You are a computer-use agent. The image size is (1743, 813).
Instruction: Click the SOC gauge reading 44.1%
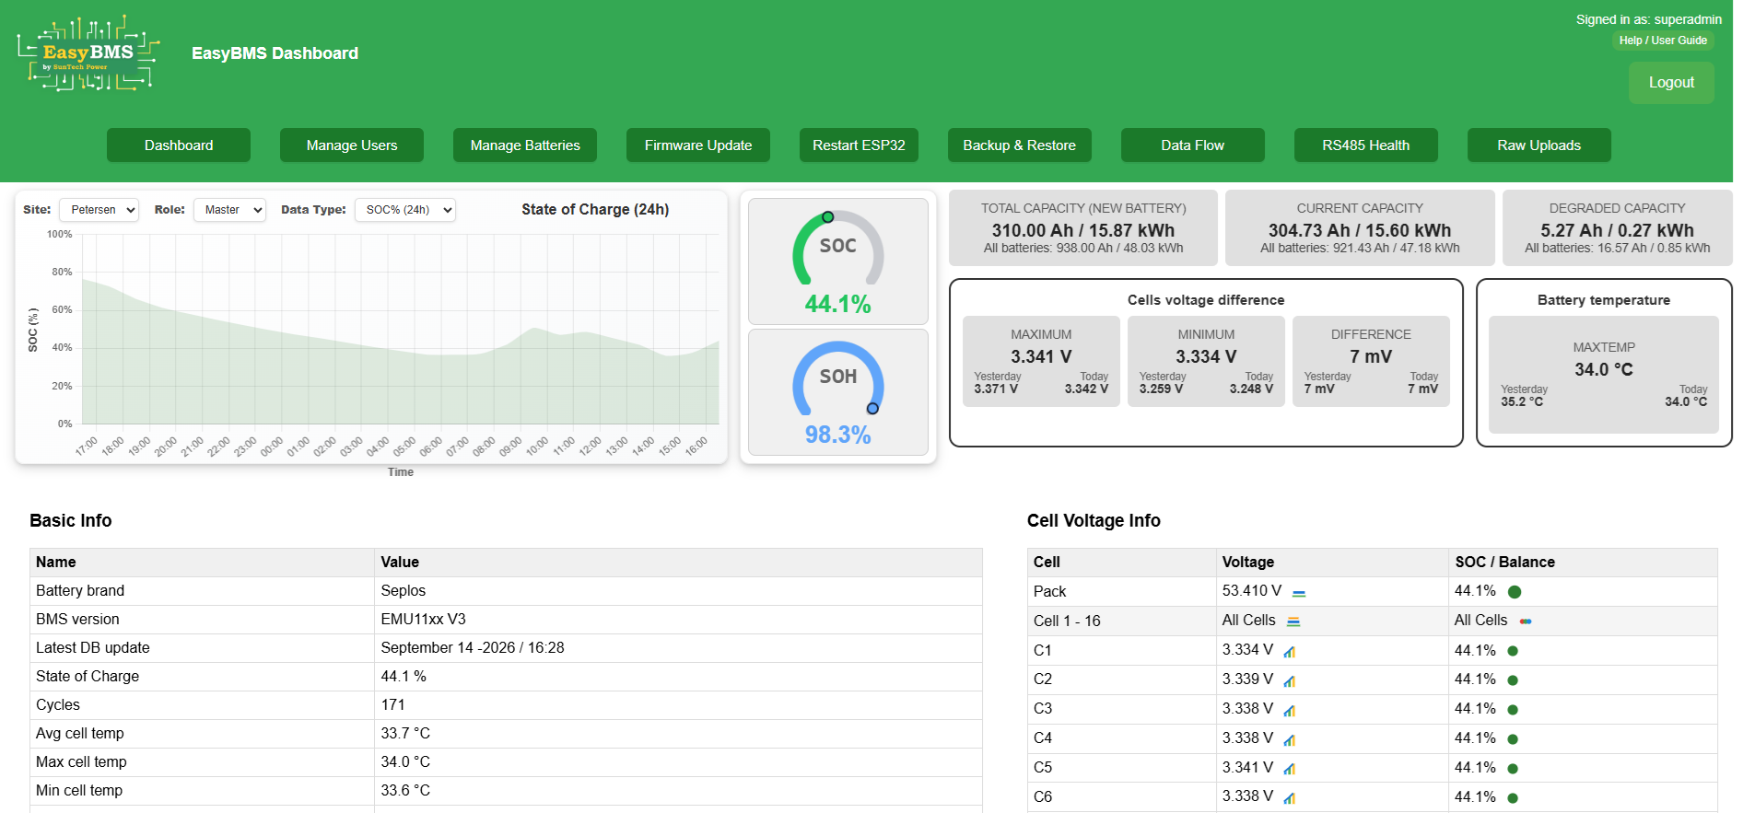(x=838, y=261)
